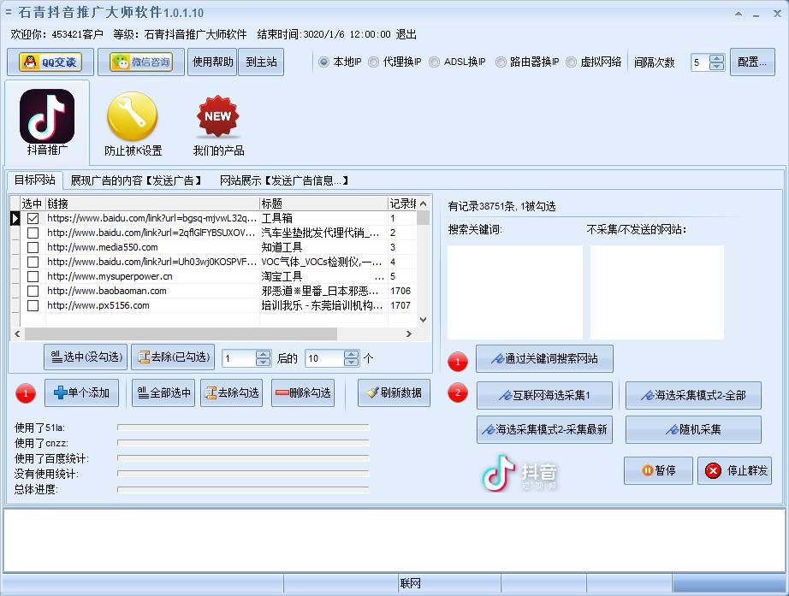This screenshot has height=596, width=789.
Task: Increase 间隔次数 with the up arrow
Action: tap(716, 58)
